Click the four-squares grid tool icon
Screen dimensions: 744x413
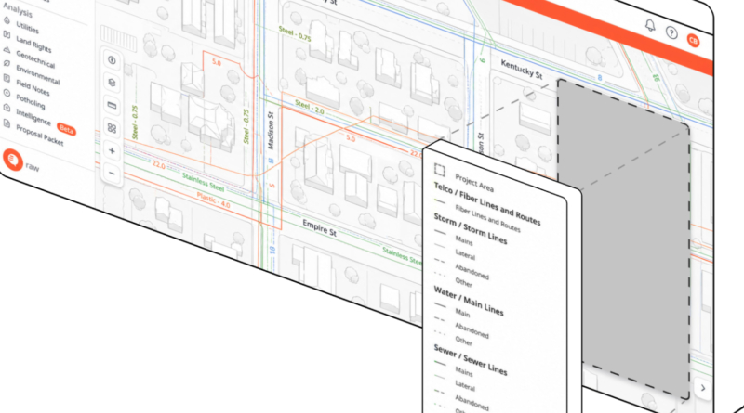[112, 128]
